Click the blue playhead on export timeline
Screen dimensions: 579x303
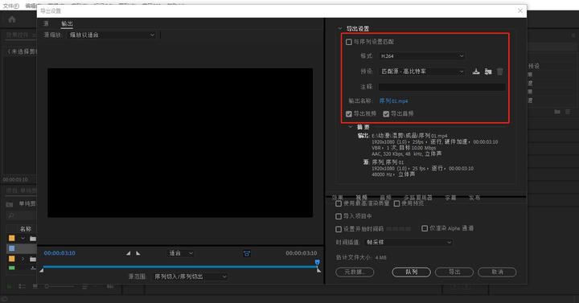317,262
